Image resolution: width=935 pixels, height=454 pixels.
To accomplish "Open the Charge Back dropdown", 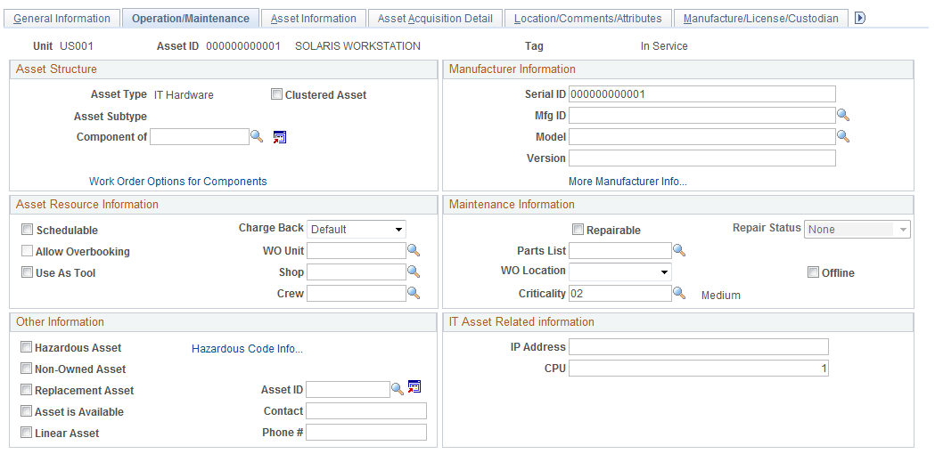I will (357, 229).
